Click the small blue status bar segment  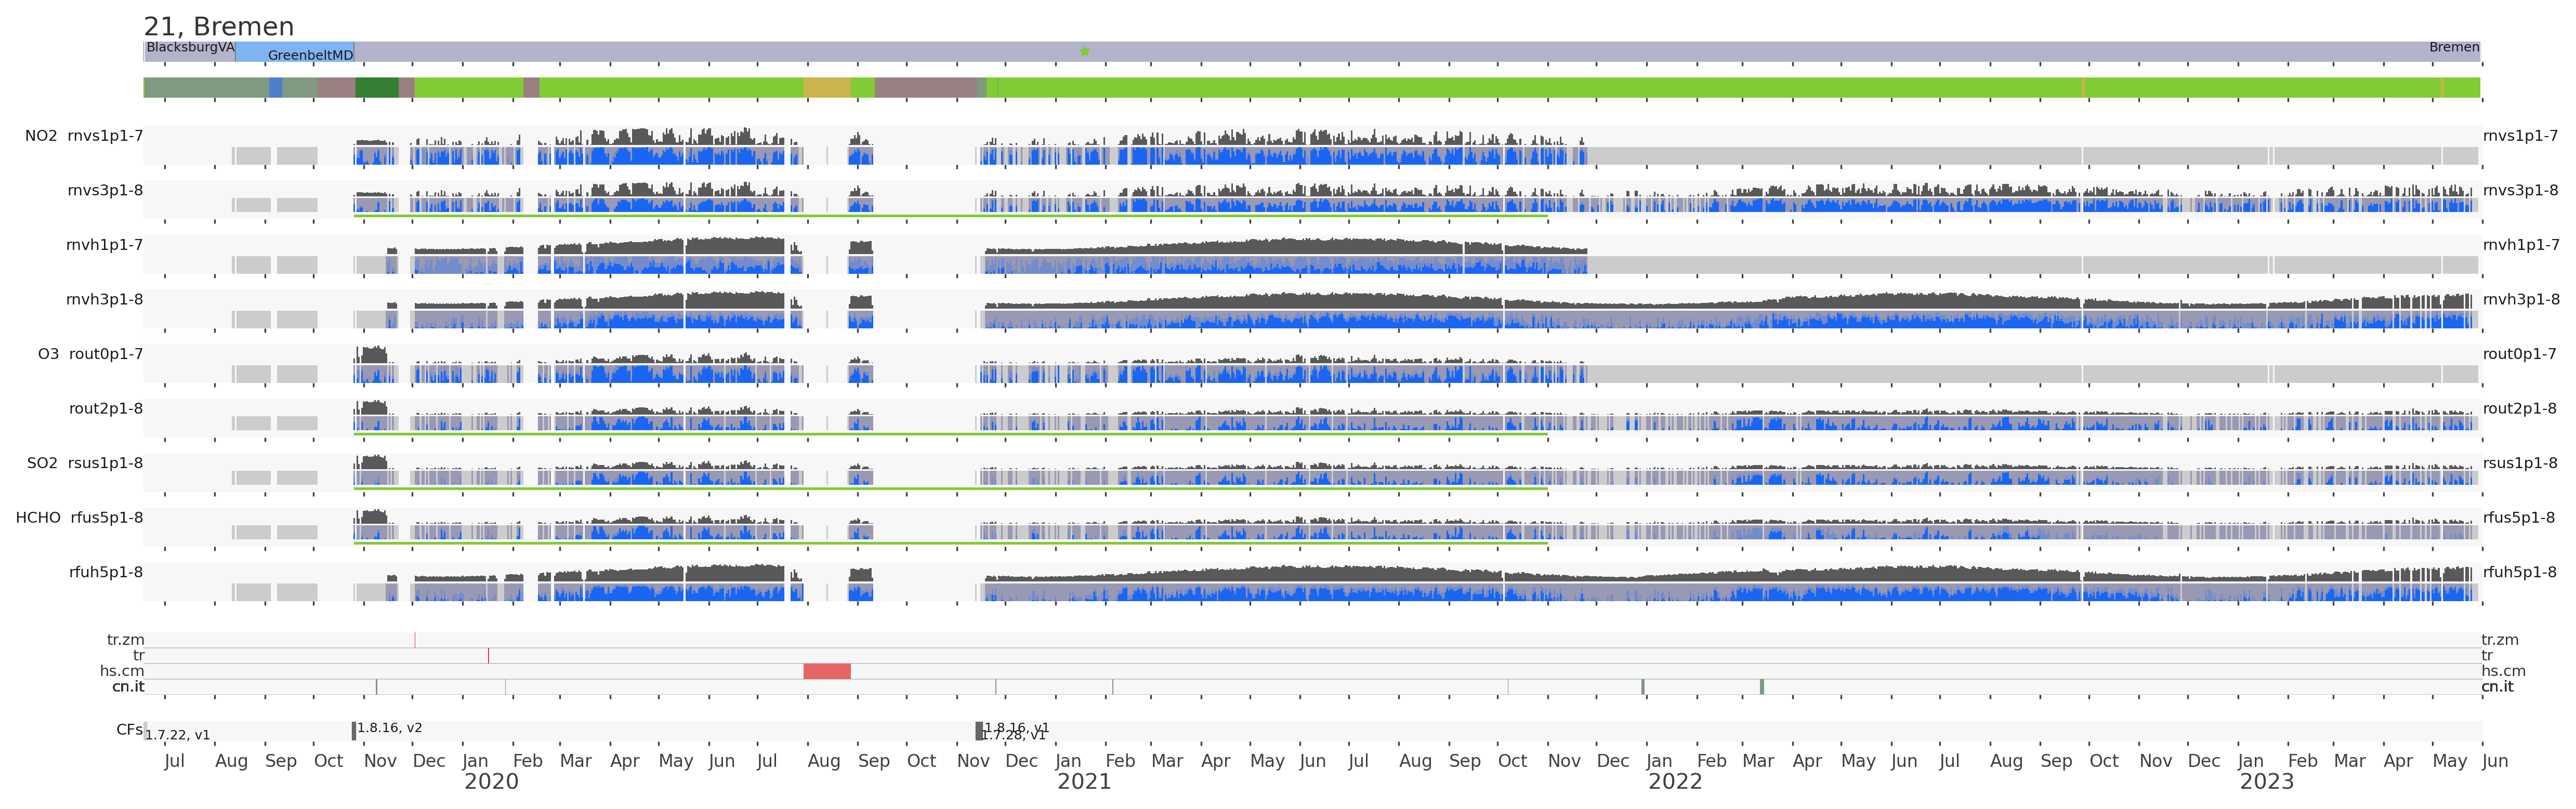tap(275, 88)
